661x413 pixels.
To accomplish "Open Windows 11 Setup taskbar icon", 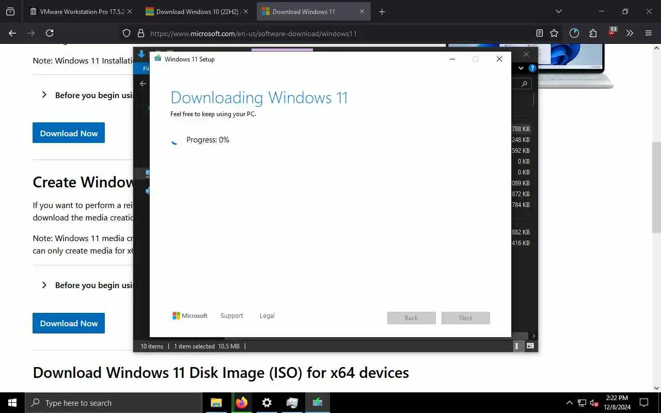I will click(318, 403).
